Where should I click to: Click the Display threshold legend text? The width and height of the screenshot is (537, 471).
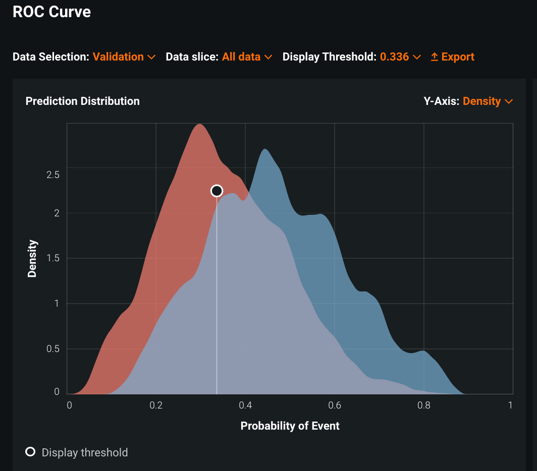(85, 452)
